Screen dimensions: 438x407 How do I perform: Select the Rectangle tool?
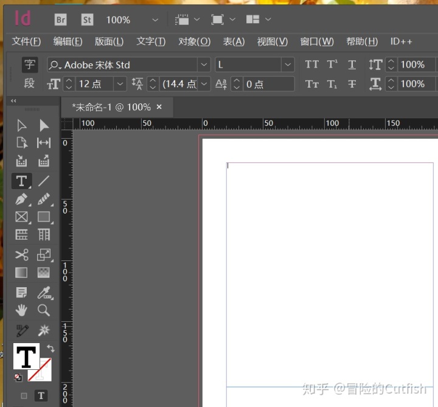point(44,217)
